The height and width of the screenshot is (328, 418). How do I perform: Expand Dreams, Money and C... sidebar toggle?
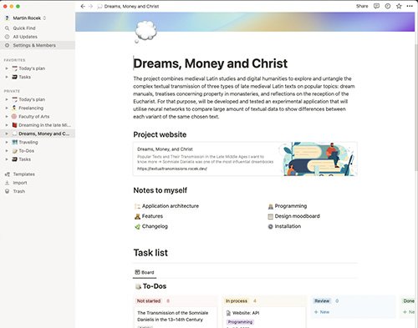(7, 134)
